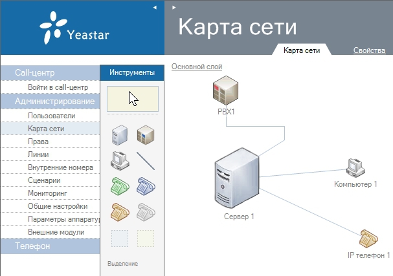The height and width of the screenshot is (276, 393).
Task: Select the Компьютер 1 node
Action: click(x=355, y=167)
